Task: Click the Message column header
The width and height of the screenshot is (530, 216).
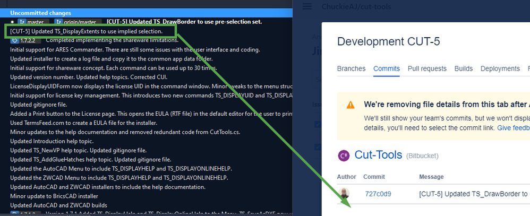Action: pos(431,177)
